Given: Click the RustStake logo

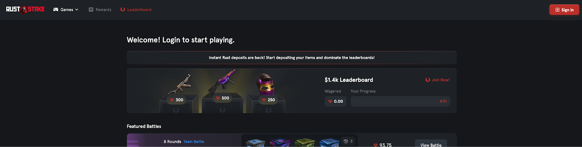Looking at the screenshot, I should click(25, 9).
